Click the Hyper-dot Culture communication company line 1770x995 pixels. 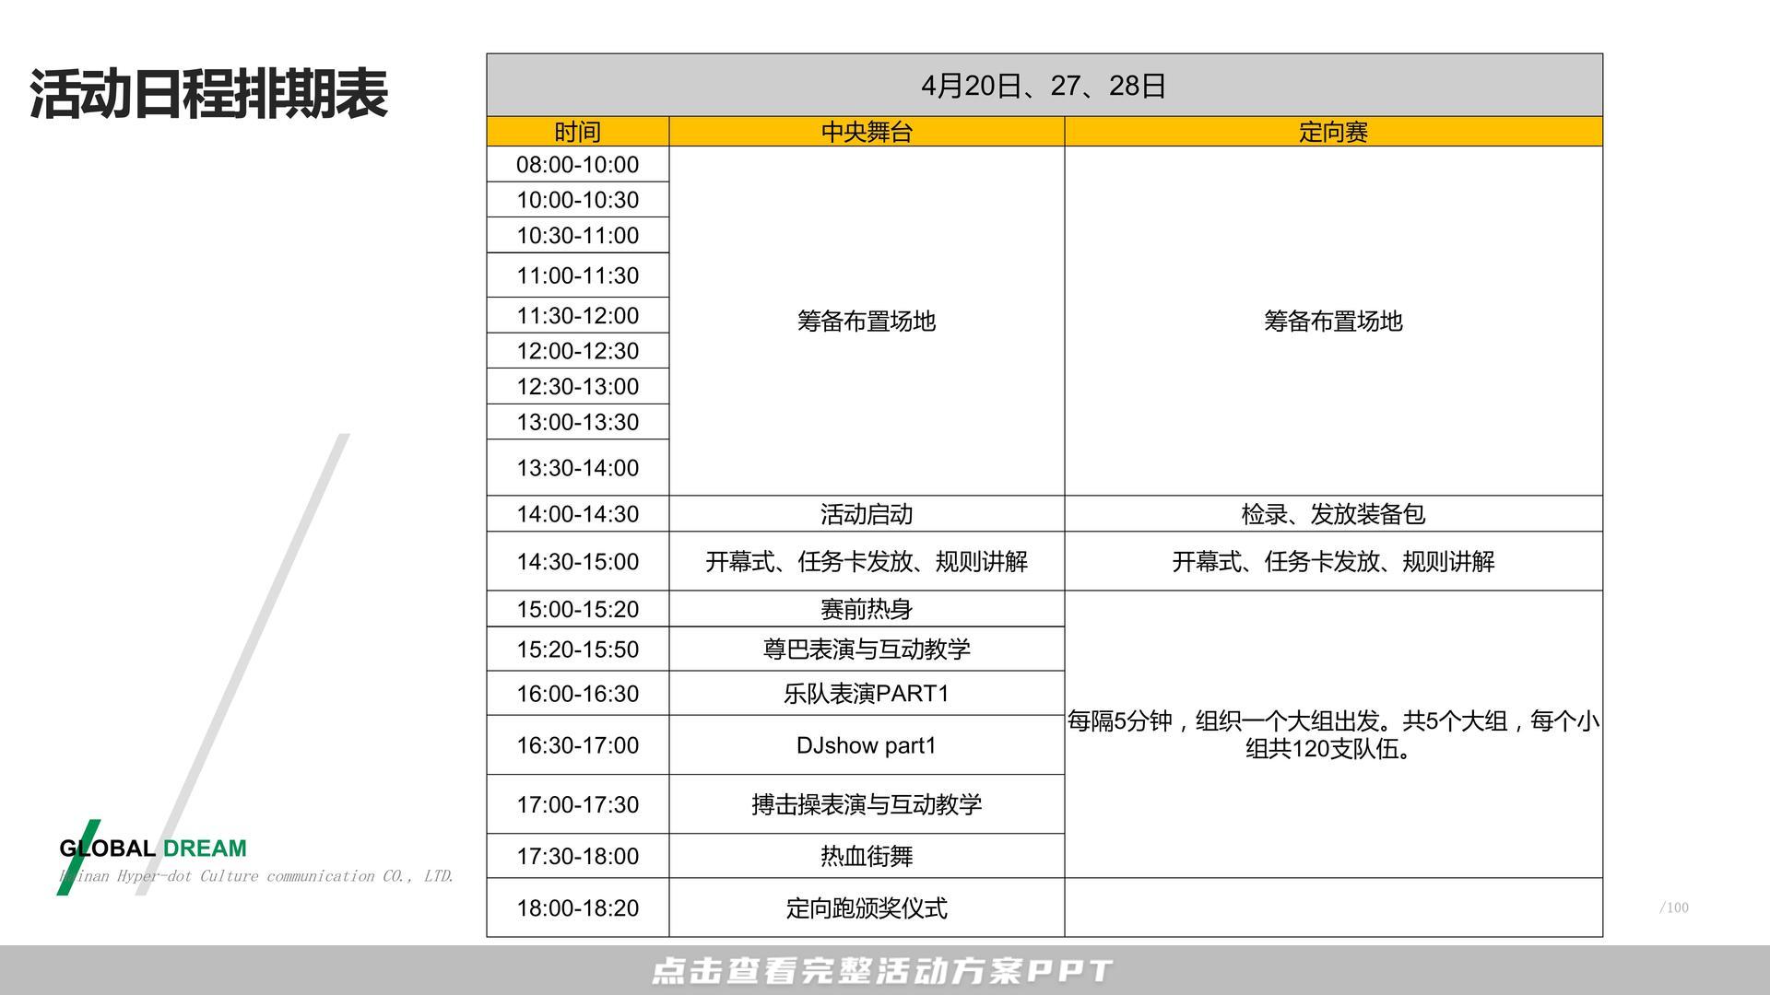click(x=256, y=876)
